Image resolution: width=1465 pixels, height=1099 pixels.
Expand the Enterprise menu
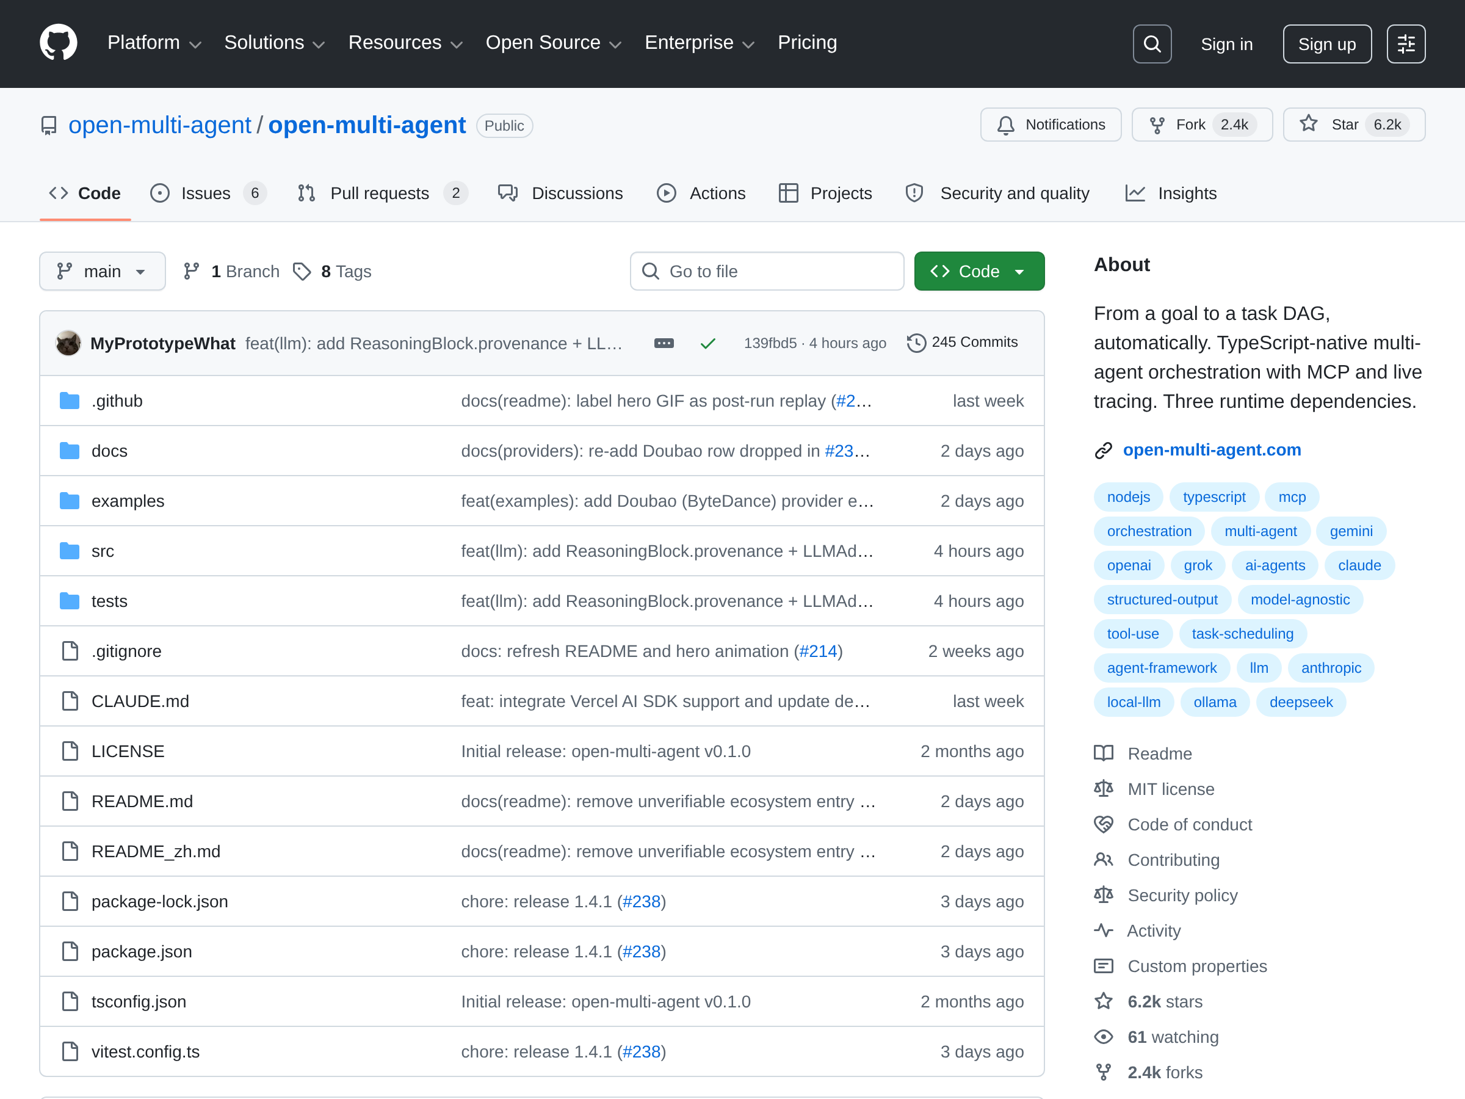(x=700, y=43)
